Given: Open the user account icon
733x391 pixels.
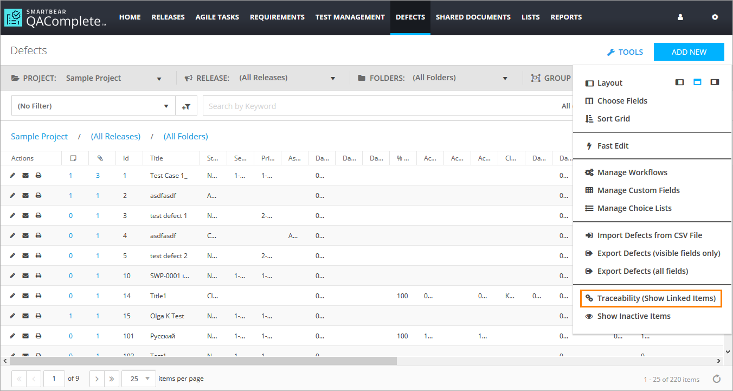Looking at the screenshot, I should pyautogui.click(x=680, y=17).
